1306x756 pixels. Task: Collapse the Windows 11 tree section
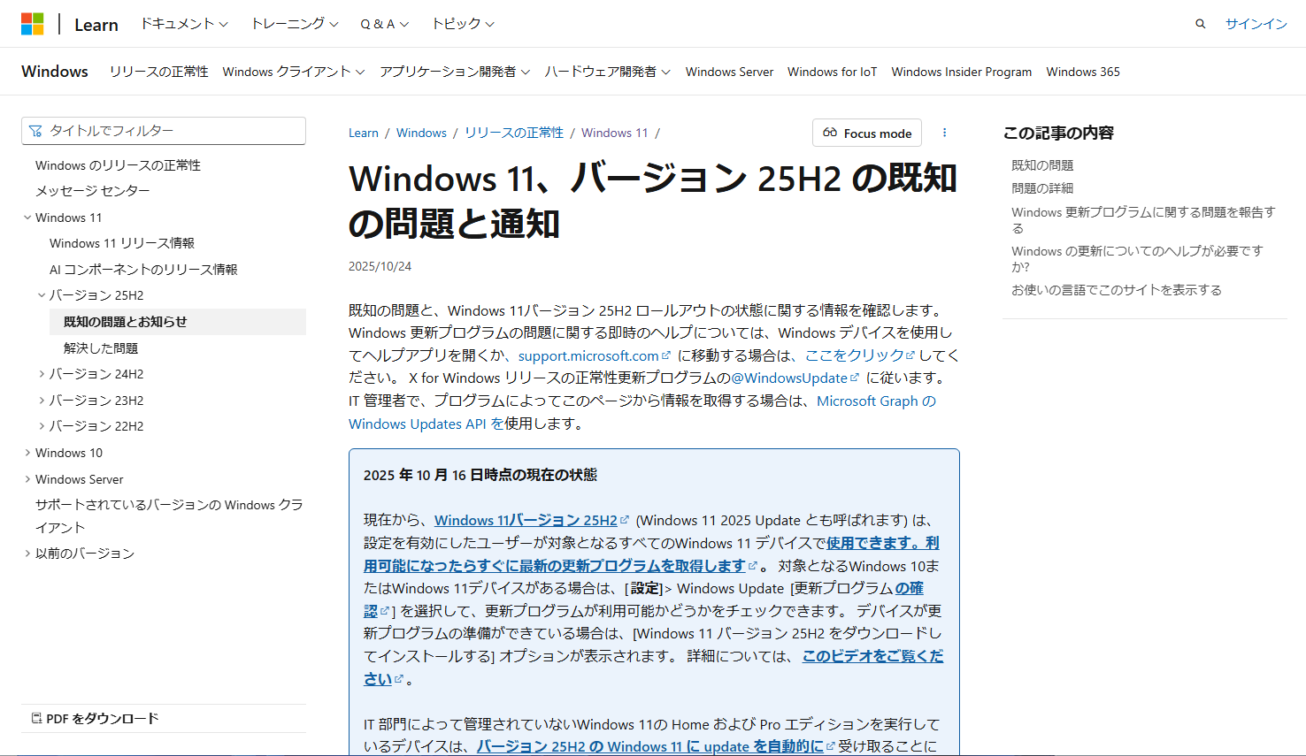(27, 218)
